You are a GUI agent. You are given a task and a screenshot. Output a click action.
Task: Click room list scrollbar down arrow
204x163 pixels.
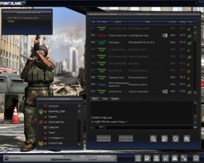coord(195,93)
